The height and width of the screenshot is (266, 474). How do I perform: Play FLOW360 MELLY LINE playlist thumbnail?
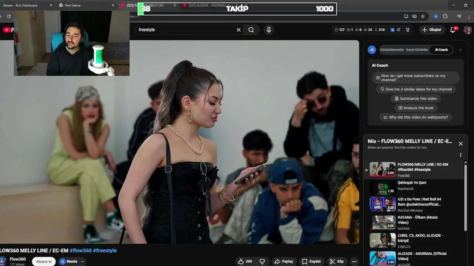coord(383,169)
